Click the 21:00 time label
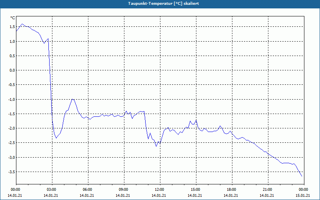This screenshot has width=320, height=200. pyautogui.click(x=268, y=190)
